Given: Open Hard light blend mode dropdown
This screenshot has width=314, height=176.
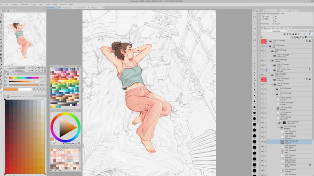Looking at the screenshot, I should point(277,31).
